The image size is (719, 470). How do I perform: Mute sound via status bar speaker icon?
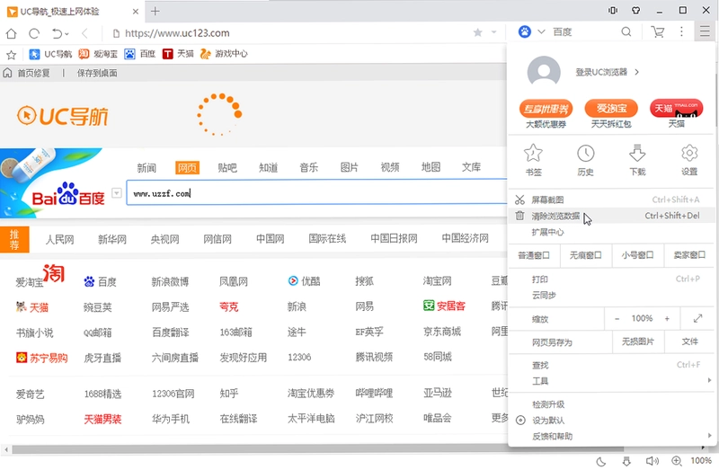tap(652, 461)
